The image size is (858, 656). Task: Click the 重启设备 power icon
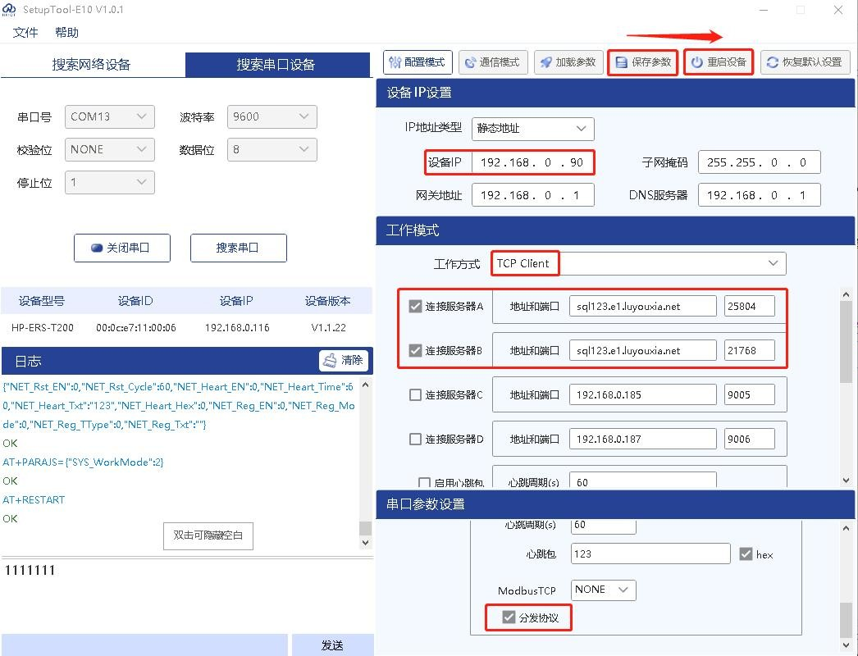pos(696,62)
